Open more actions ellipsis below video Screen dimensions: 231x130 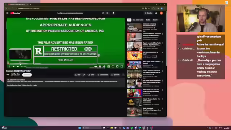(123, 75)
